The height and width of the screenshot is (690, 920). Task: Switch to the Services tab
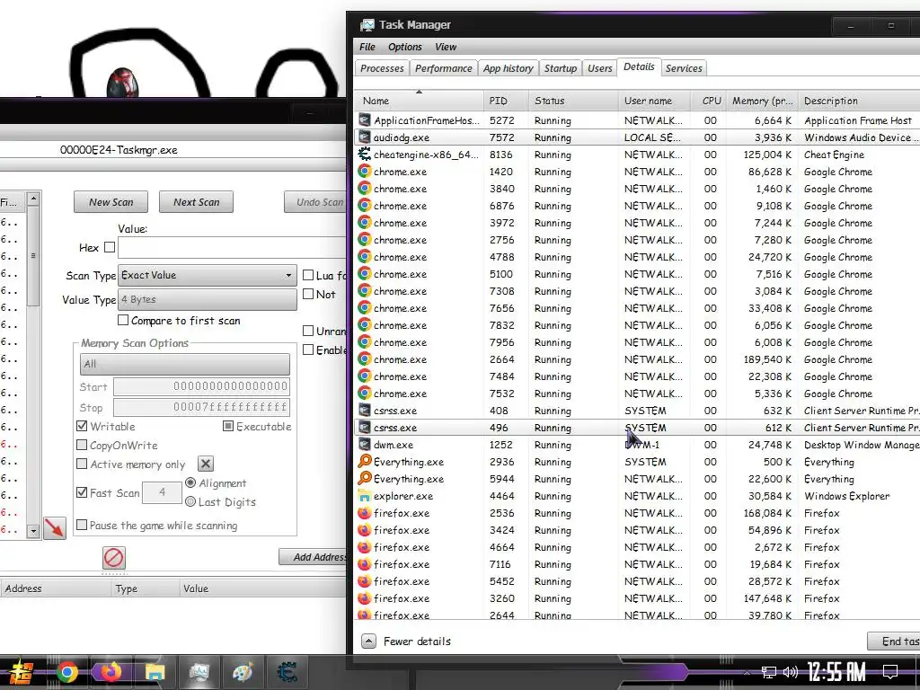[684, 68]
